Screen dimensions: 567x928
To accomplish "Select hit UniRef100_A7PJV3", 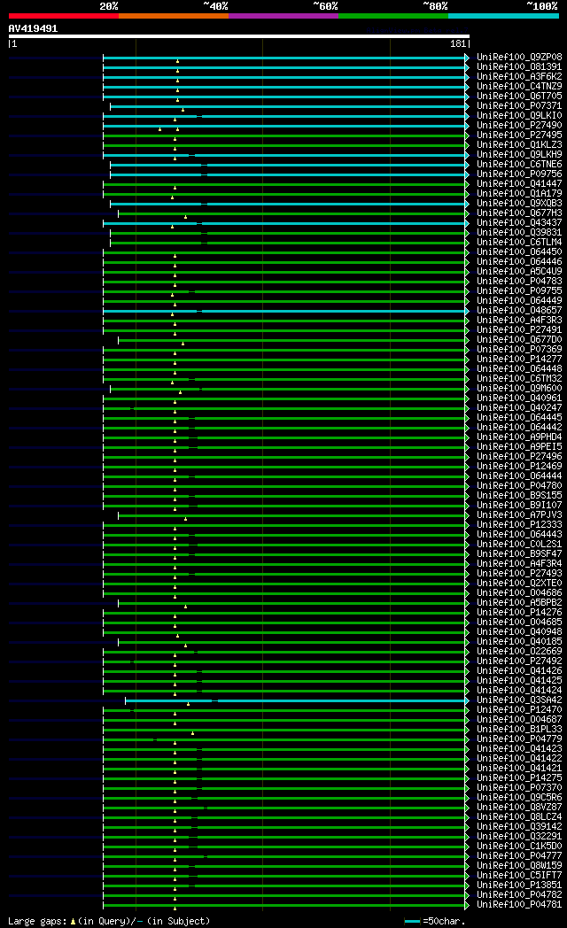I will pyautogui.click(x=520, y=514).
